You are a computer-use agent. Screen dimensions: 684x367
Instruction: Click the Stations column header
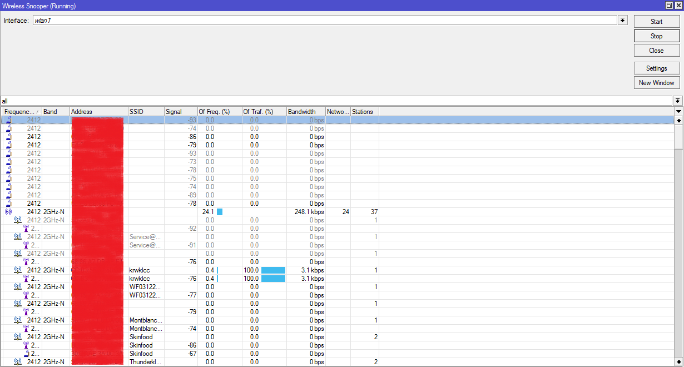click(365, 112)
